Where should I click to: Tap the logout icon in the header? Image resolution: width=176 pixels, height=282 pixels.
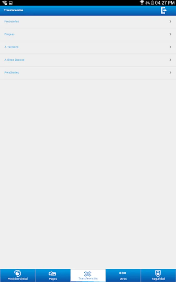point(163,10)
